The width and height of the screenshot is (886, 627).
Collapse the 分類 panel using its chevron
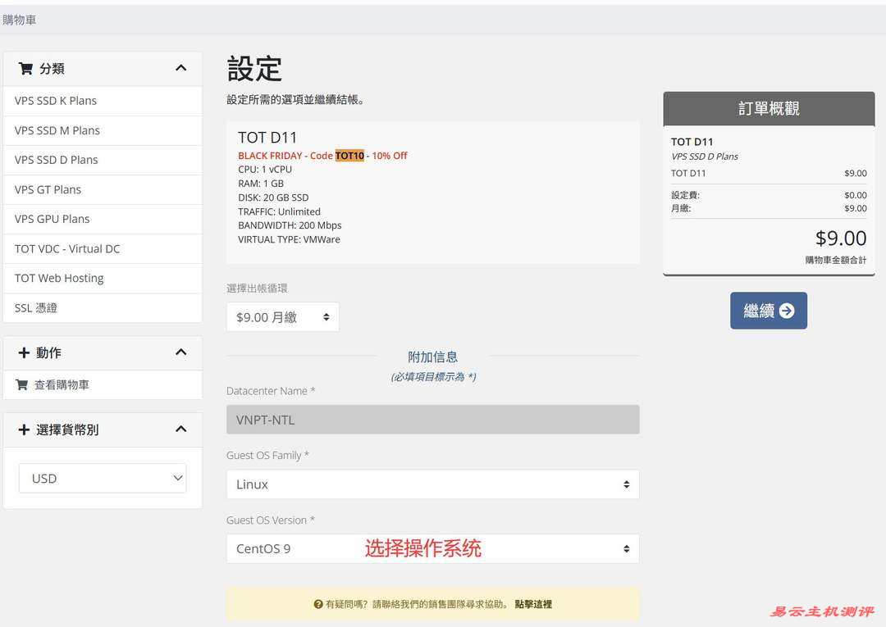tap(181, 68)
